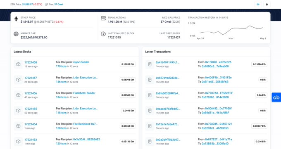Open block 17221454
281x149 pixels.
click(31, 124)
